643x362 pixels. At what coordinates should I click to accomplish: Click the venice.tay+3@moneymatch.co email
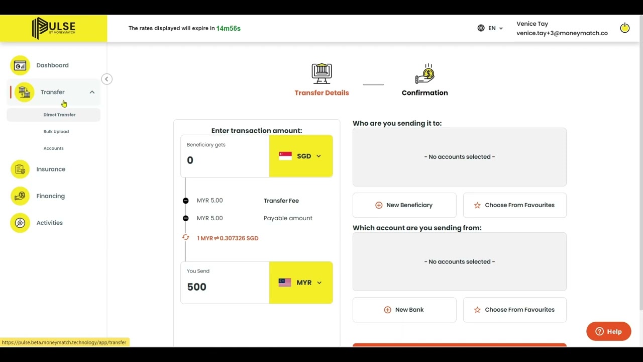(562, 33)
